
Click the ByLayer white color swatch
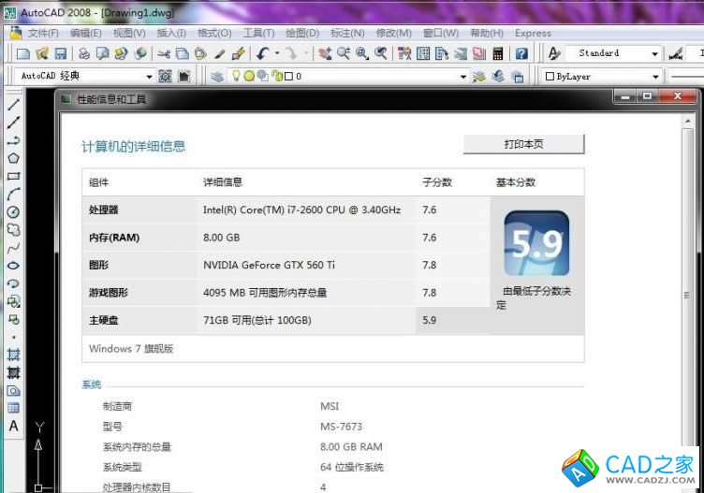(550, 77)
